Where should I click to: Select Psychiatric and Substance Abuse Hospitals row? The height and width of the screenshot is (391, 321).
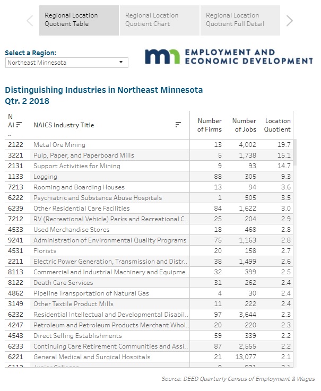pyautogui.click(x=149, y=198)
